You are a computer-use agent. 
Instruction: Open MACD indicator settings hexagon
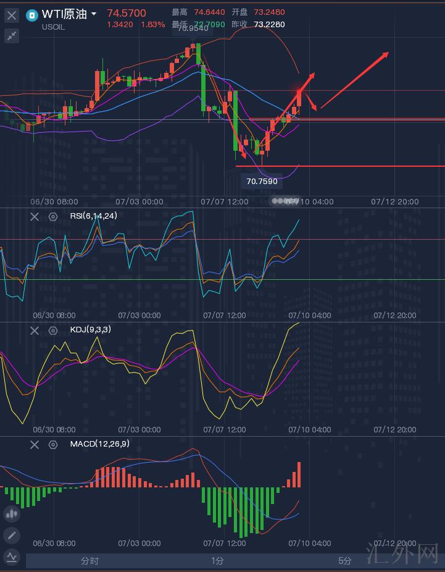coord(53,445)
